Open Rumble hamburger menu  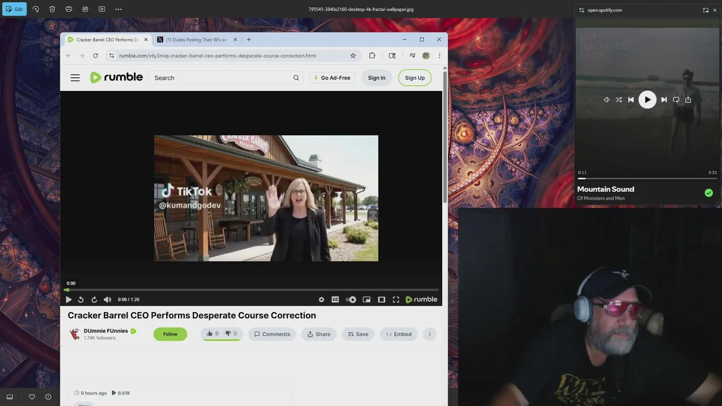75,78
